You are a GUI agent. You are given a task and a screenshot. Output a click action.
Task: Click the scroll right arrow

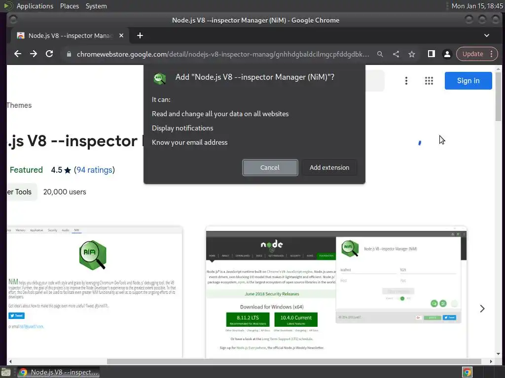(x=491, y=361)
